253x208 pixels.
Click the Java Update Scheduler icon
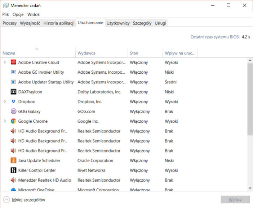(x=13, y=160)
